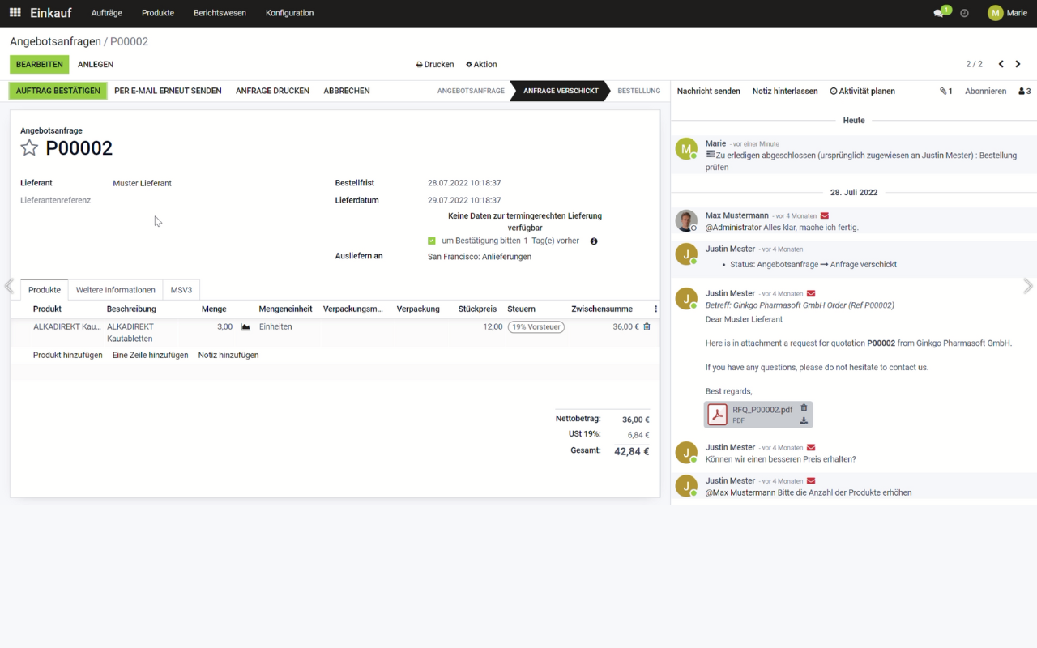Open the Aktion dropdown
The image size is (1037, 648).
pos(481,64)
